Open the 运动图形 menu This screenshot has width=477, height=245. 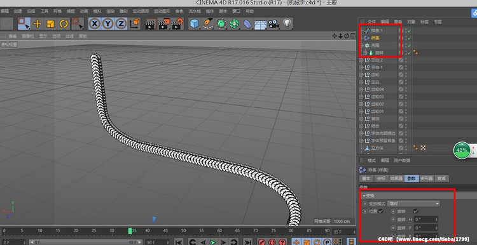tap(162, 11)
